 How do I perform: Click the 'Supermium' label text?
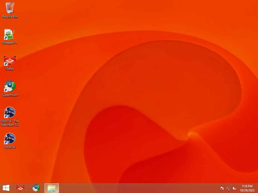[x=10, y=95]
